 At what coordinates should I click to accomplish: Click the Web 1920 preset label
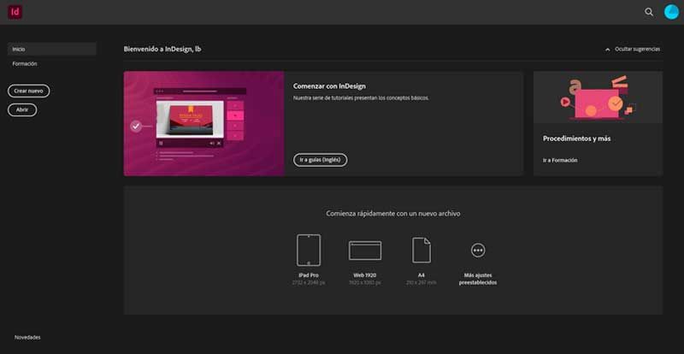365,275
